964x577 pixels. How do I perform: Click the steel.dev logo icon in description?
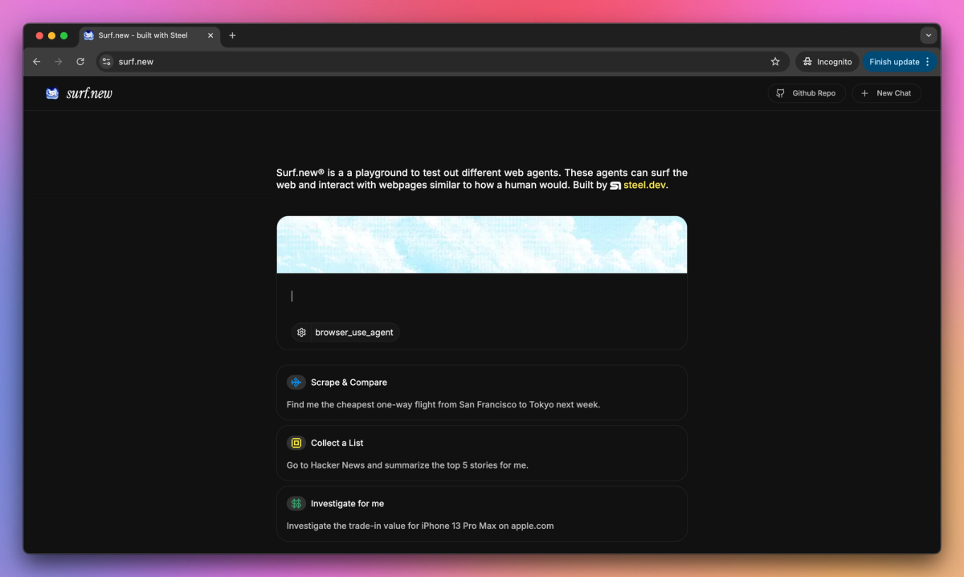[615, 186]
